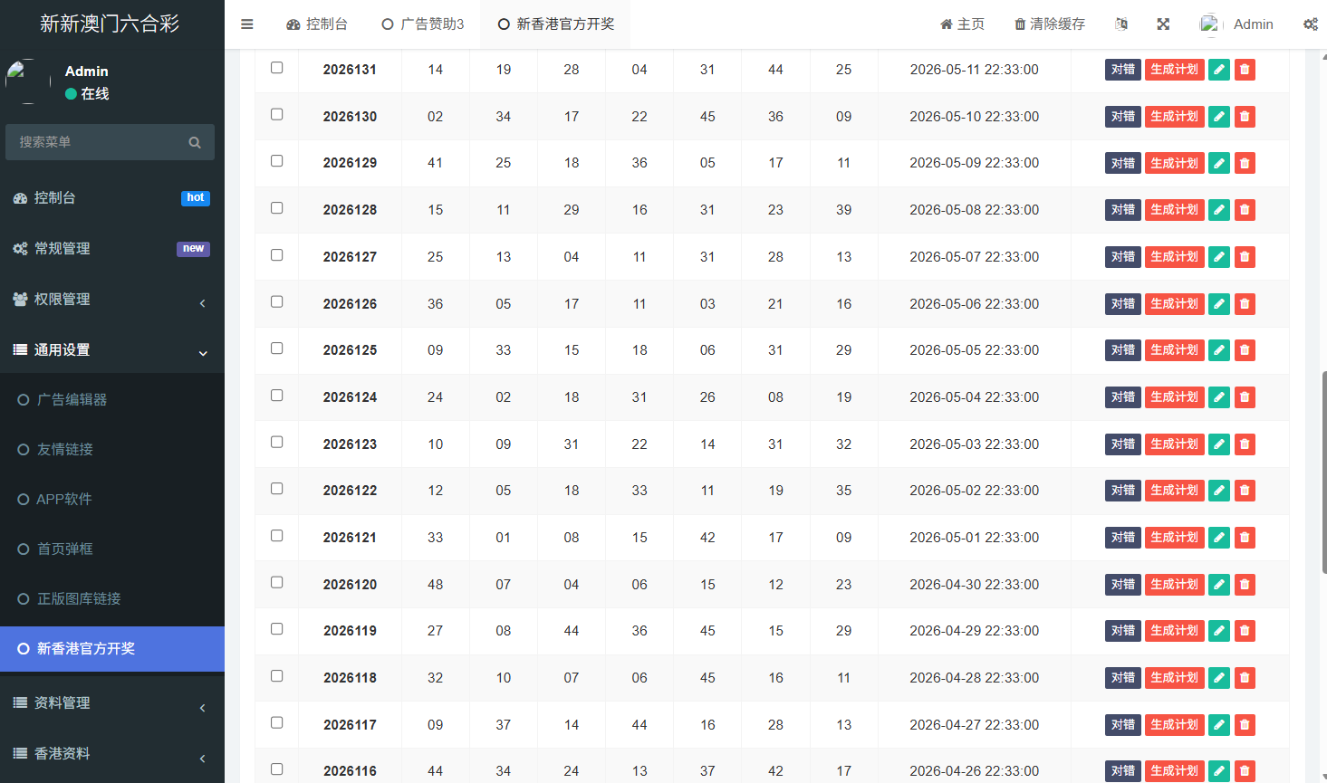Open fullscreen mode via the expand icon
The width and height of the screenshot is (1327, 783).
click(x=1163, y=24)
